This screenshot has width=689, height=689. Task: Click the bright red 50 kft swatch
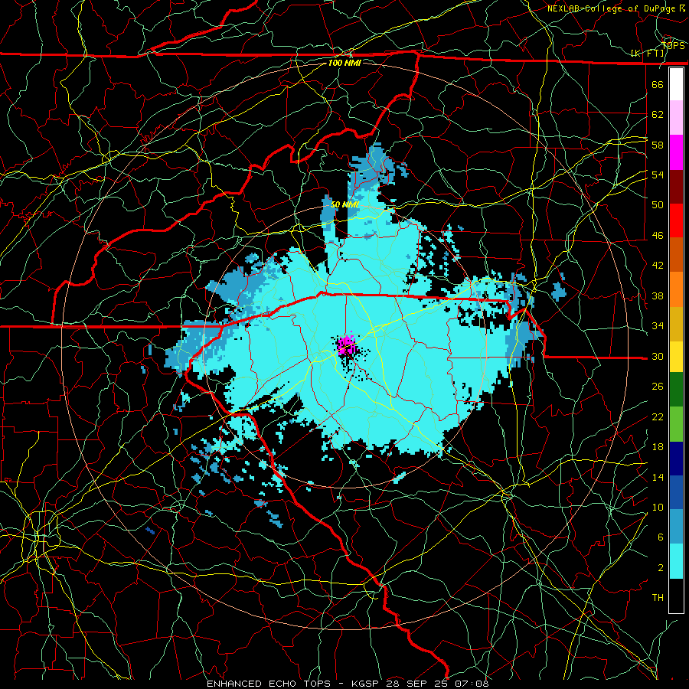click(x=676, y=220)
